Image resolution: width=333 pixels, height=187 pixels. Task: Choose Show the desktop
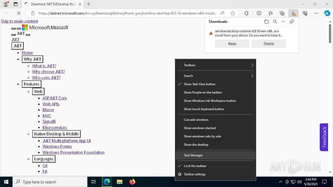tap(215, 145)
